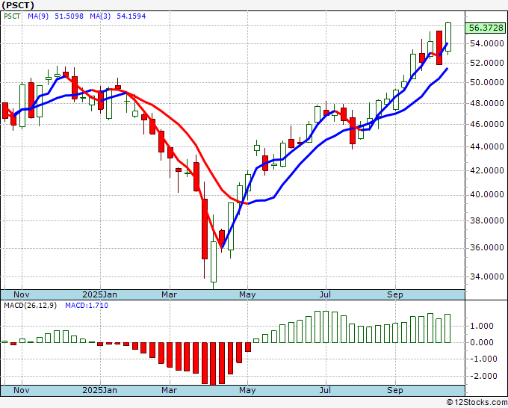Viewport: 508px width, 408px height.
Task: Click the 44.0000 price axis label
Action: tap(486, 146)
